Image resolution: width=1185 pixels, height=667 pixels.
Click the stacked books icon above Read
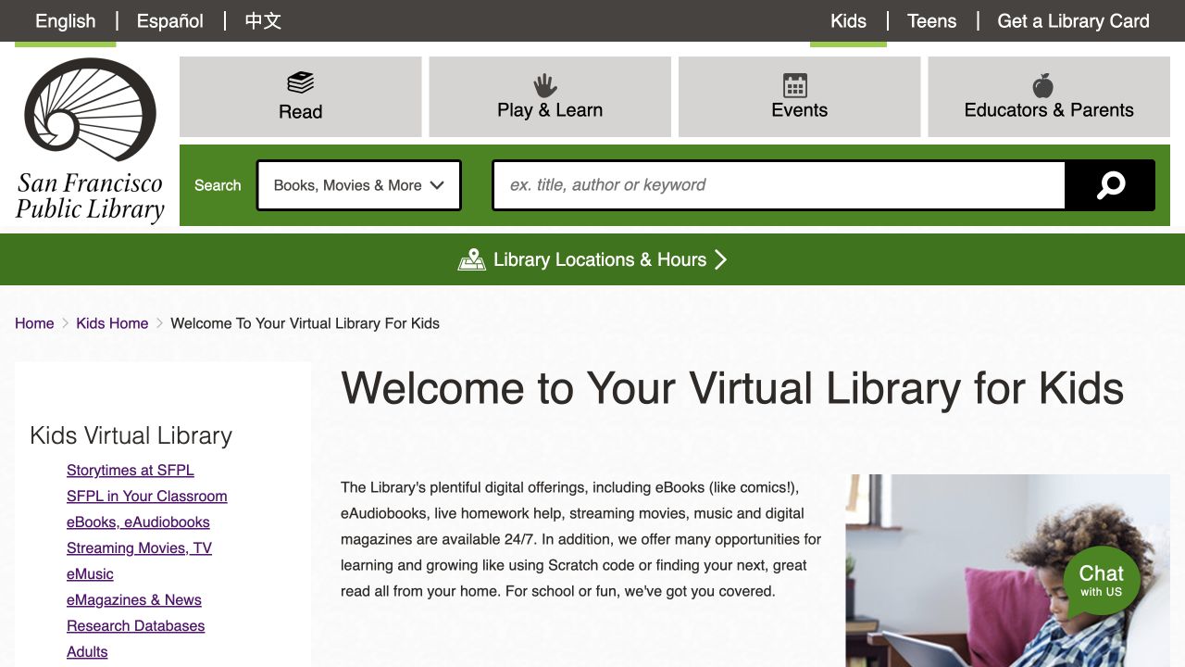tap(300, 82)
